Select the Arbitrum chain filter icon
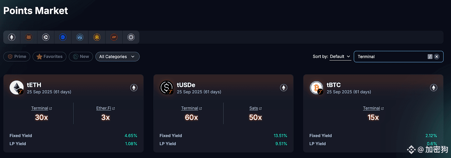 [x=80, y=37]
